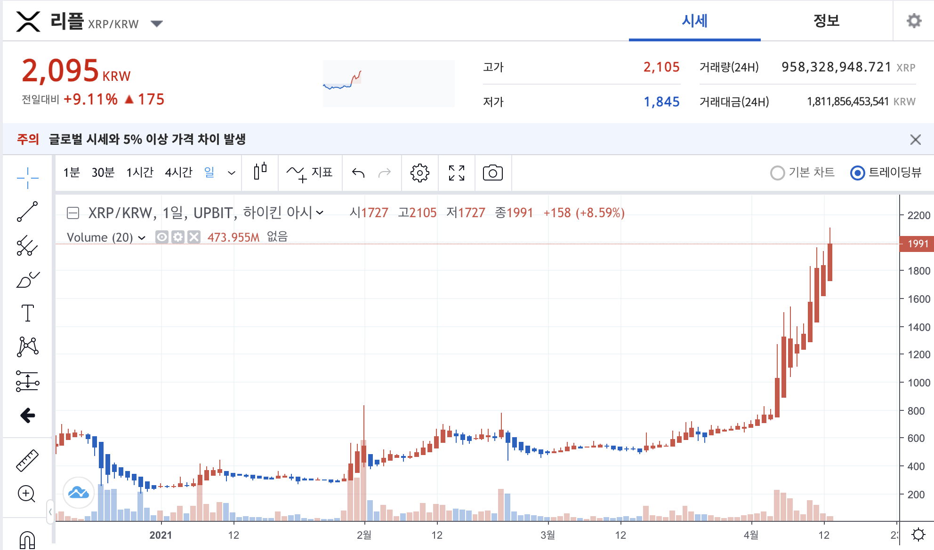Select the ruler measure tool
This screenshot has height=550, width=934.
[x=27, y=460]
